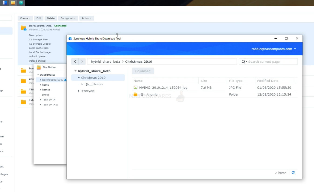314x192 pixels.
Task: Click the JPG File type cell
Action: [235, 87]
